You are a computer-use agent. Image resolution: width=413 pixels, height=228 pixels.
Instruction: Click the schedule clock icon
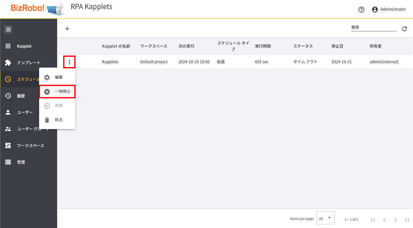8,79
